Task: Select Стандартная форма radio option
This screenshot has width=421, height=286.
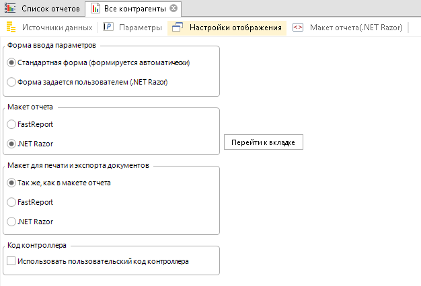Action: [x=11, y=62]
